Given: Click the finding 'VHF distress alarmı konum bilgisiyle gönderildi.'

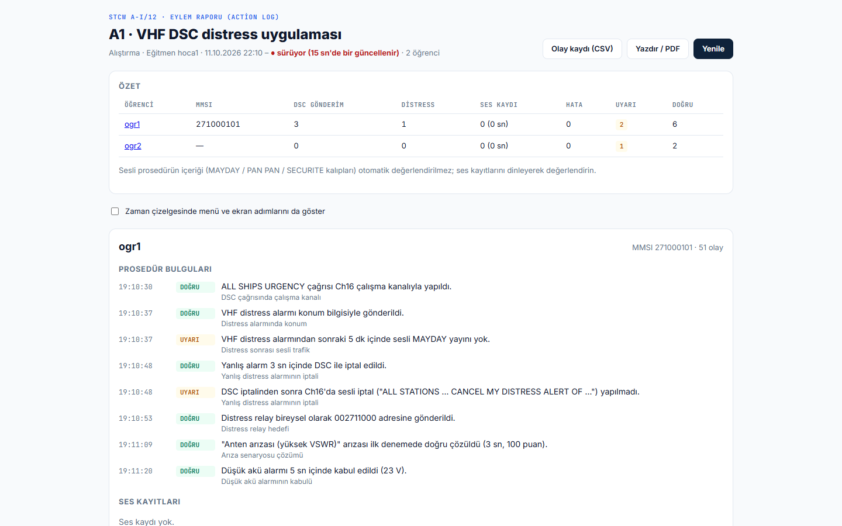Looking at the screenshot, I should tap(312, 313).
